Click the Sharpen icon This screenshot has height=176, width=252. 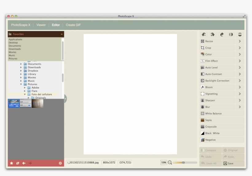203,100
